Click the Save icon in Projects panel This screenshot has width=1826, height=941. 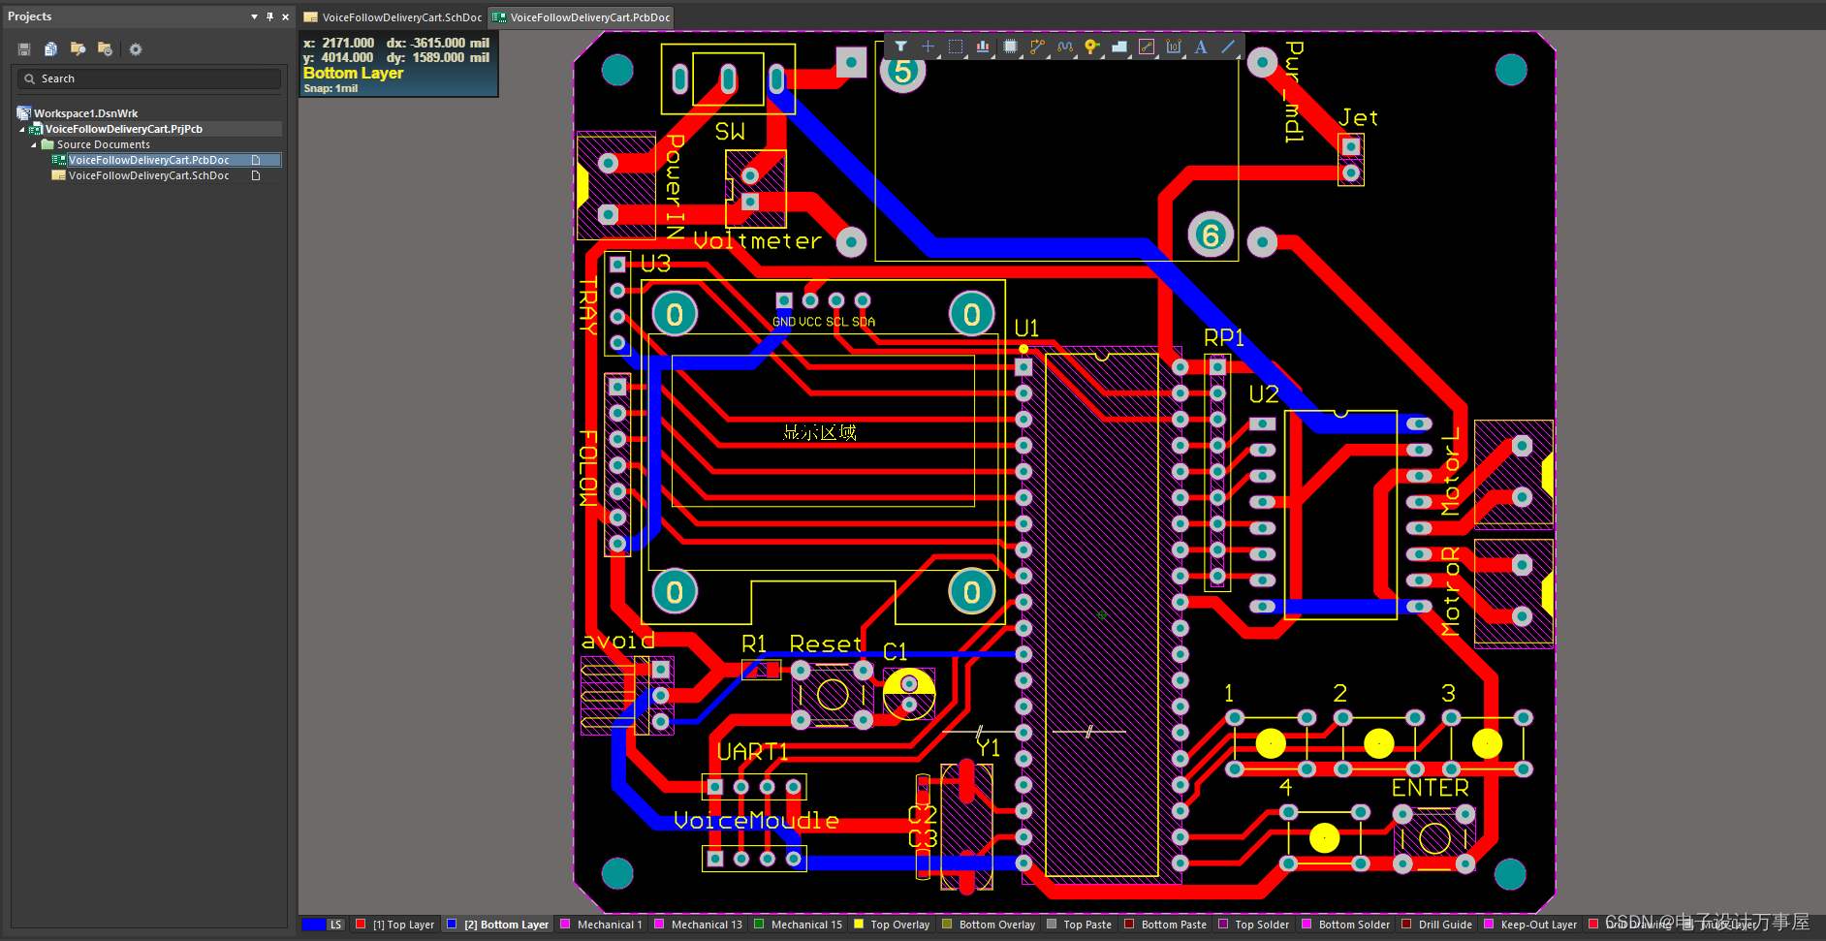24,49
